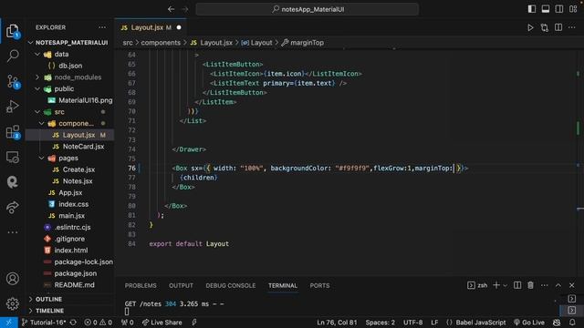Open the Search view in activity bar
The width and height of the screenshot is (584, 328).
click(13, 56)
